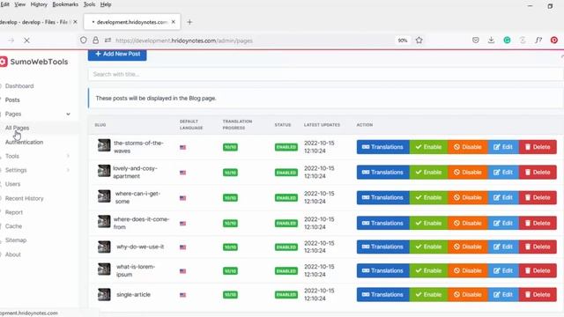Open the browser downloads icon
The height and width of the screenshot is (317, 564).
[491, 41]
